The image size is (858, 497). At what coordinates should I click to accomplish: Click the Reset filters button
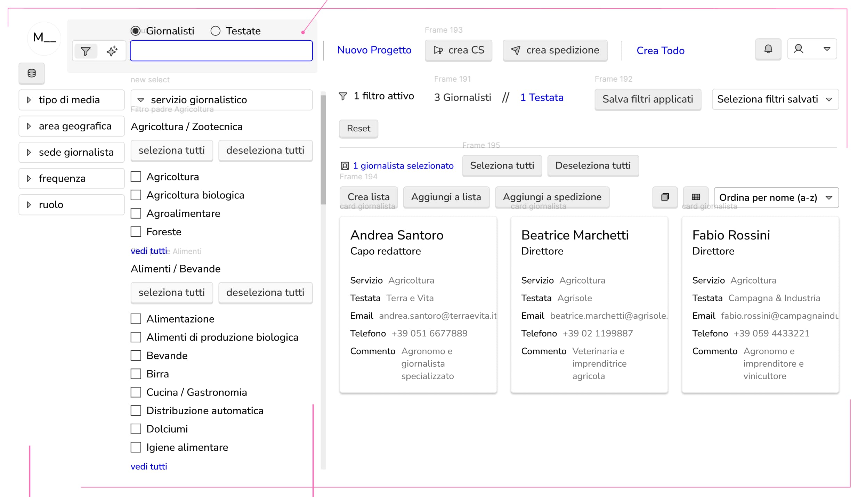[x=358, y=129]
